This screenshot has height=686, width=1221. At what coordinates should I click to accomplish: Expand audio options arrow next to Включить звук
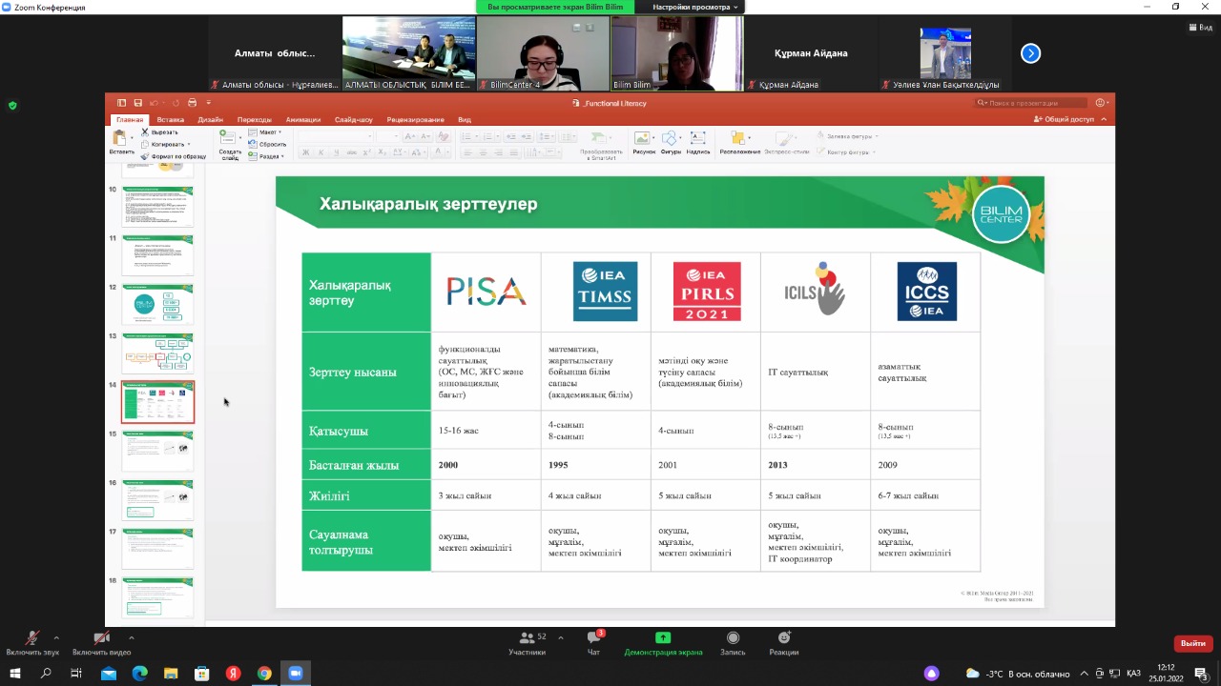click(56, 637)
